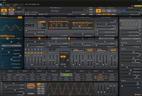This screenshot has height=96, width=142.
Task: Select the noise LFO waveform shape
Action: pos(39,89)
